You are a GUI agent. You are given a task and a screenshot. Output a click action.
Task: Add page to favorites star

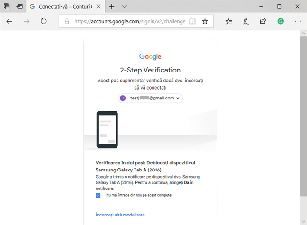click(x=205, y=21)
